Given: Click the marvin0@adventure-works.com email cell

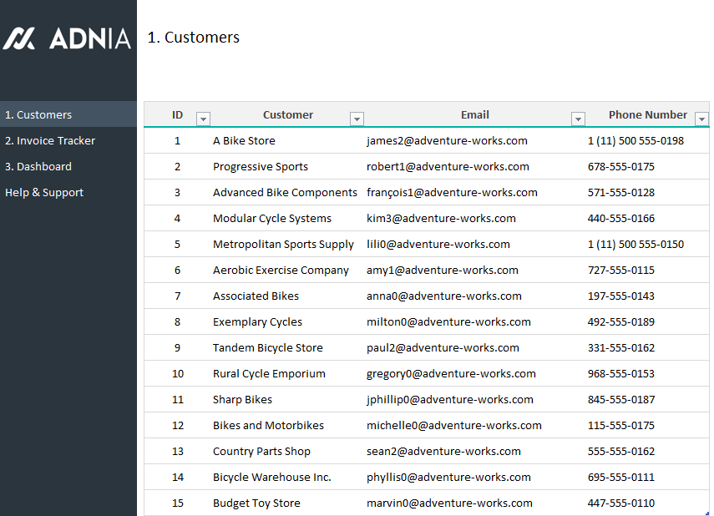Looking at the screenshot, I should pyautogui.click(x=449, y=503).
